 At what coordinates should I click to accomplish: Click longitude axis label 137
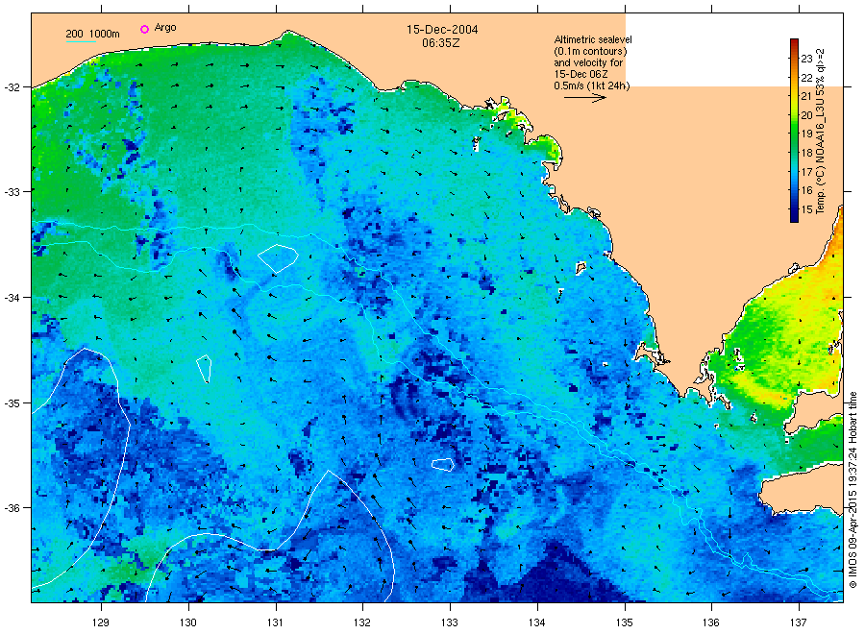[x=799, y=623]
